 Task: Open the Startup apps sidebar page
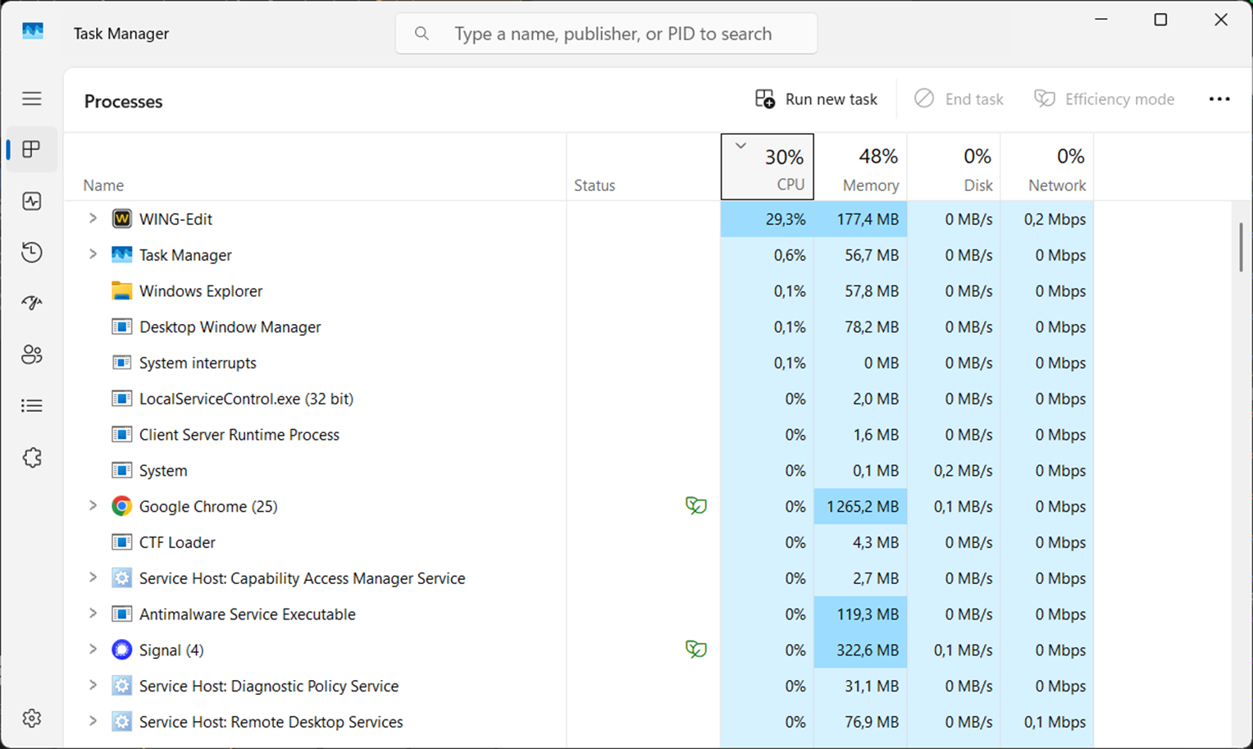[32, 303]
